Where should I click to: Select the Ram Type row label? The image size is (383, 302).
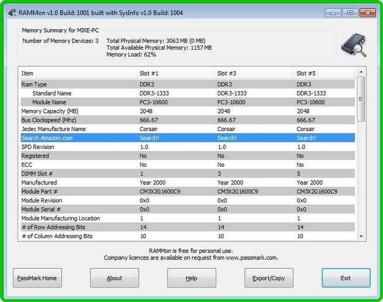pos(34,84)
